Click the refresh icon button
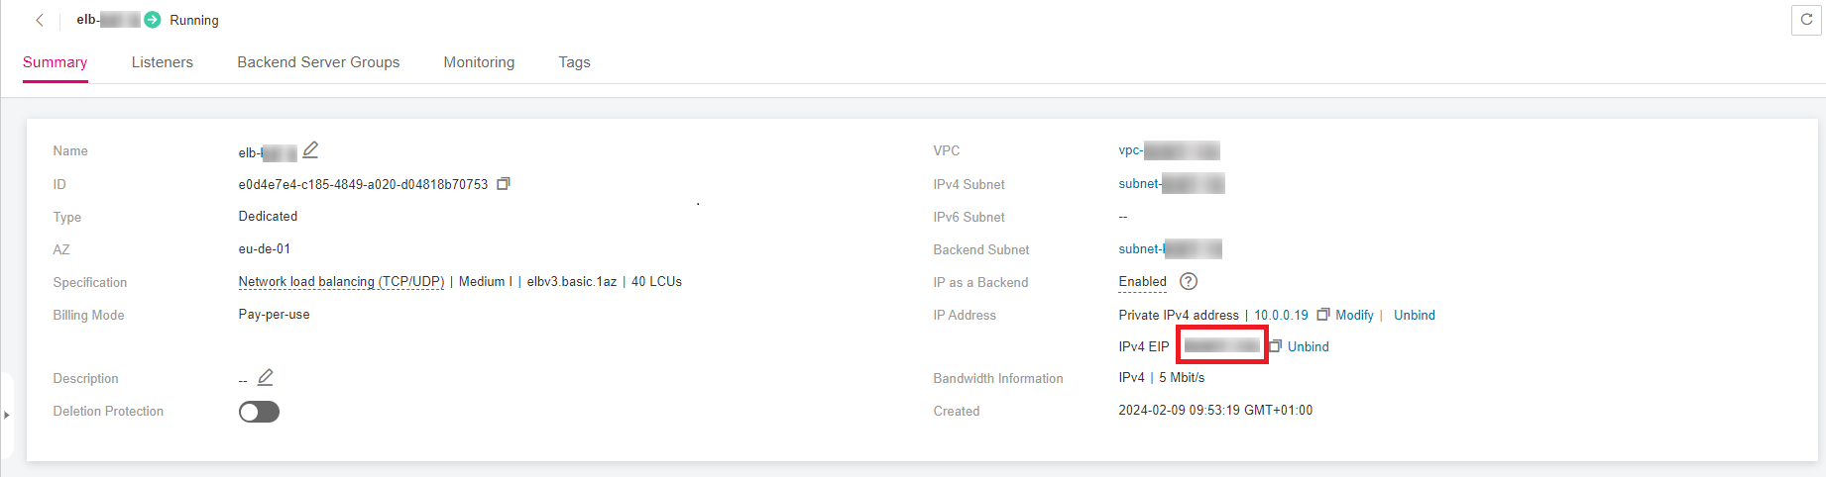The image size is (1826, 477). pos(1806,20)
